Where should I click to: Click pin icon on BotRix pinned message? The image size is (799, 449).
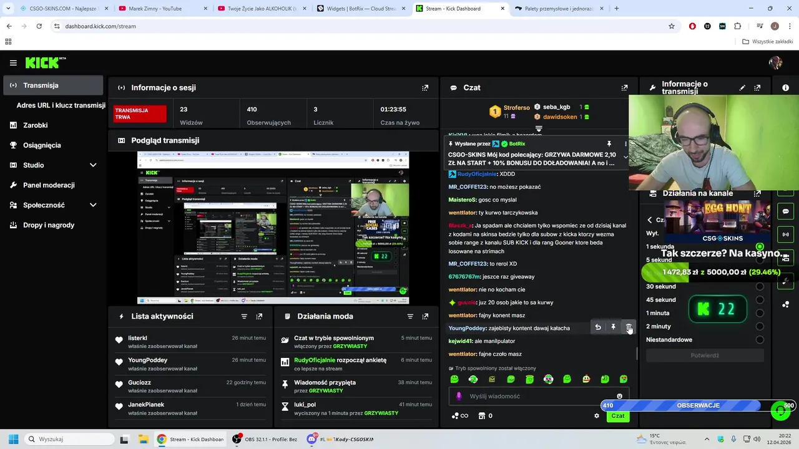pos(609,143)
